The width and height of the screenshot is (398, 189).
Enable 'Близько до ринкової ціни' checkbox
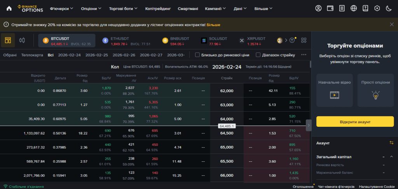tap(197, 55)
